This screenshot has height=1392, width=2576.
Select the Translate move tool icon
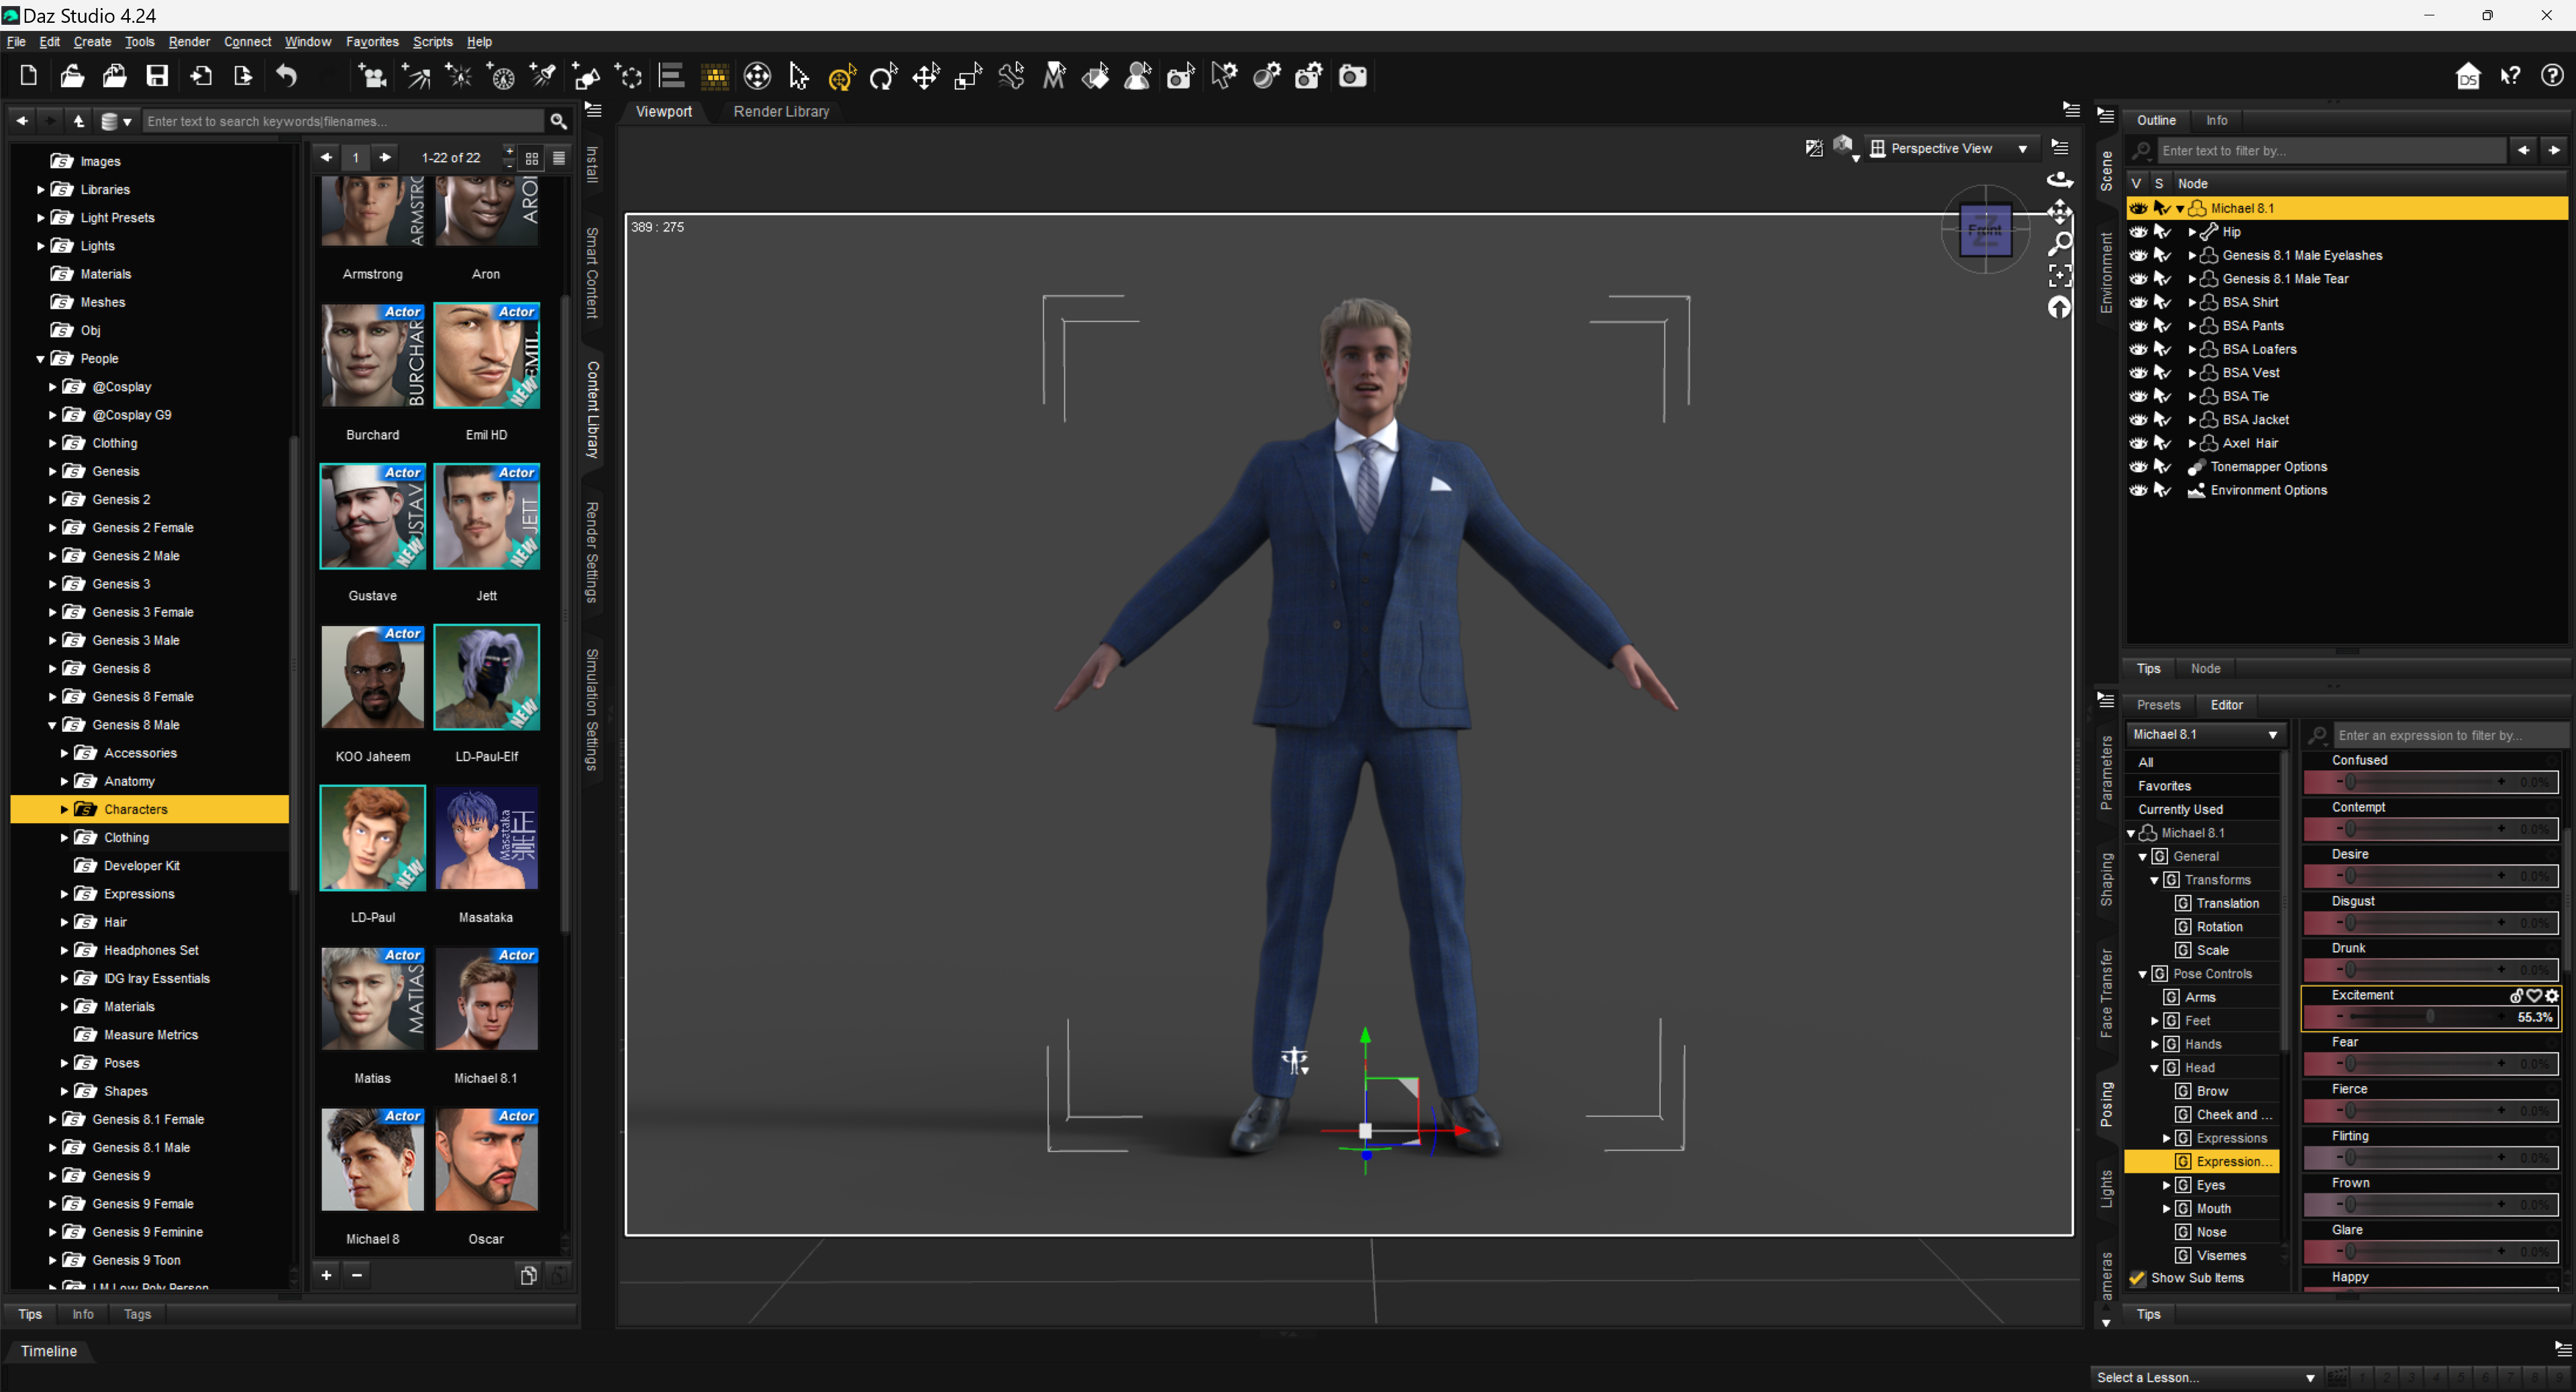coord(926,76)
